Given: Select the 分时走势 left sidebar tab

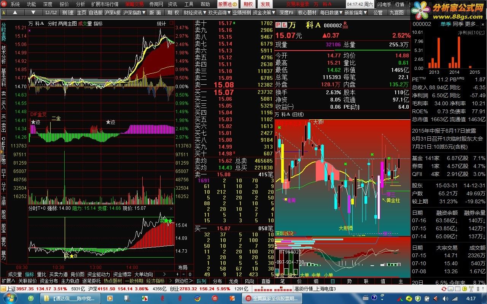Looking at the screenshot, I should point(4,32).
